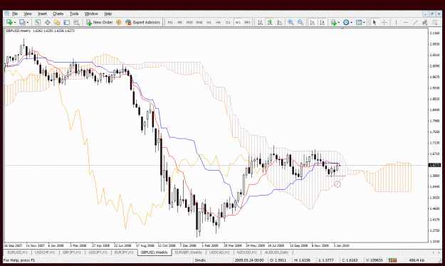This screenshot has height=266, width=445.
Task: Open the Indicators list icon
Action: pyautogui.click(x=333, y=22)
